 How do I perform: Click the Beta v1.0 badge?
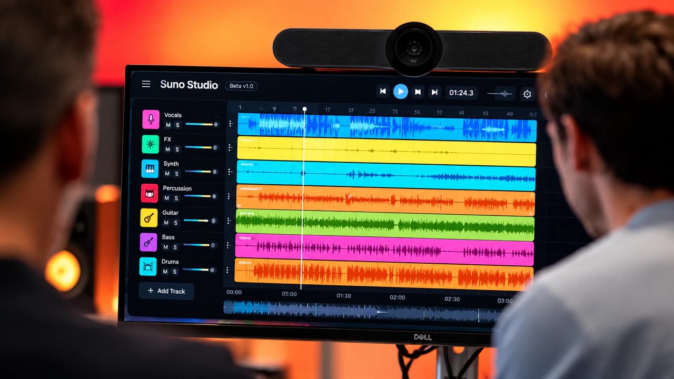(x=241, y=86)
